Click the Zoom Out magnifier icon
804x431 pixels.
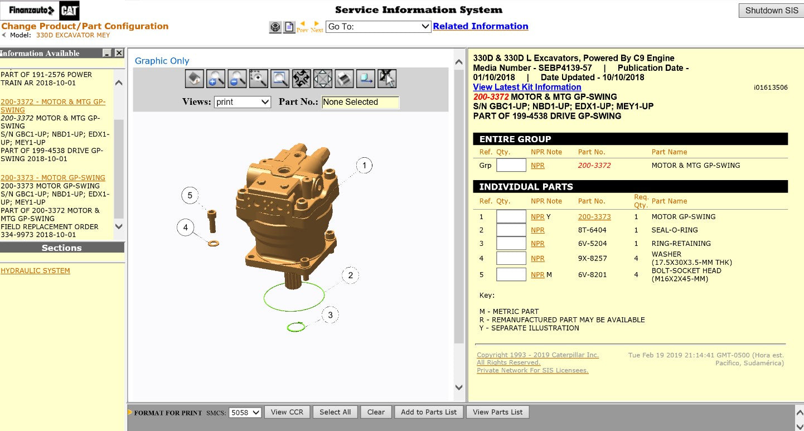click(x=237, y=79)
